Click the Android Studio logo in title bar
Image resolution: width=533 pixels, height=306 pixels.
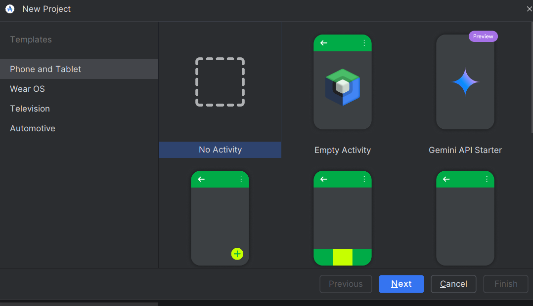pos(10,9)
